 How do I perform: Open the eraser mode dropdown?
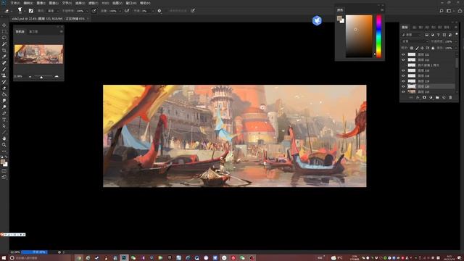click(53, 11)
